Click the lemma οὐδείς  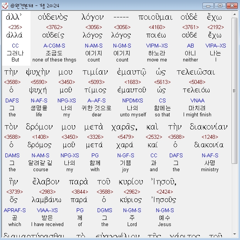coord(53,35)
